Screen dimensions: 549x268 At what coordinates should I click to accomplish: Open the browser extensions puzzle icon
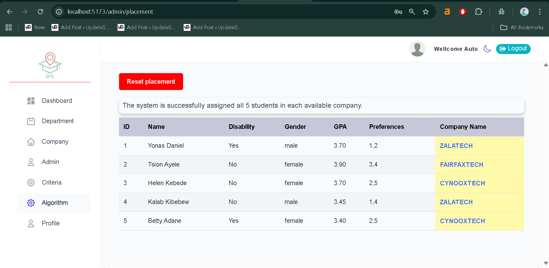pyautogui.click(x=479, y=12)
